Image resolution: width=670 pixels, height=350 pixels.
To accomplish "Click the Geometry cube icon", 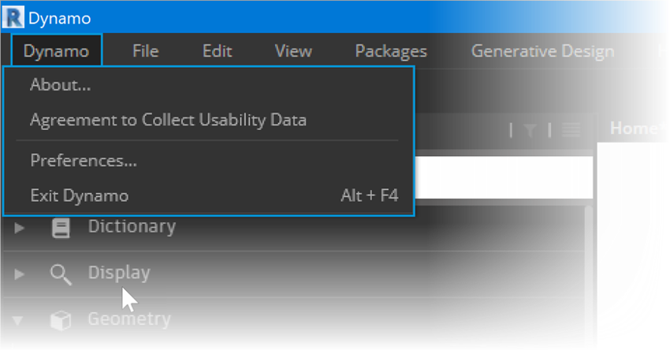I will click(x=61, y=320).
